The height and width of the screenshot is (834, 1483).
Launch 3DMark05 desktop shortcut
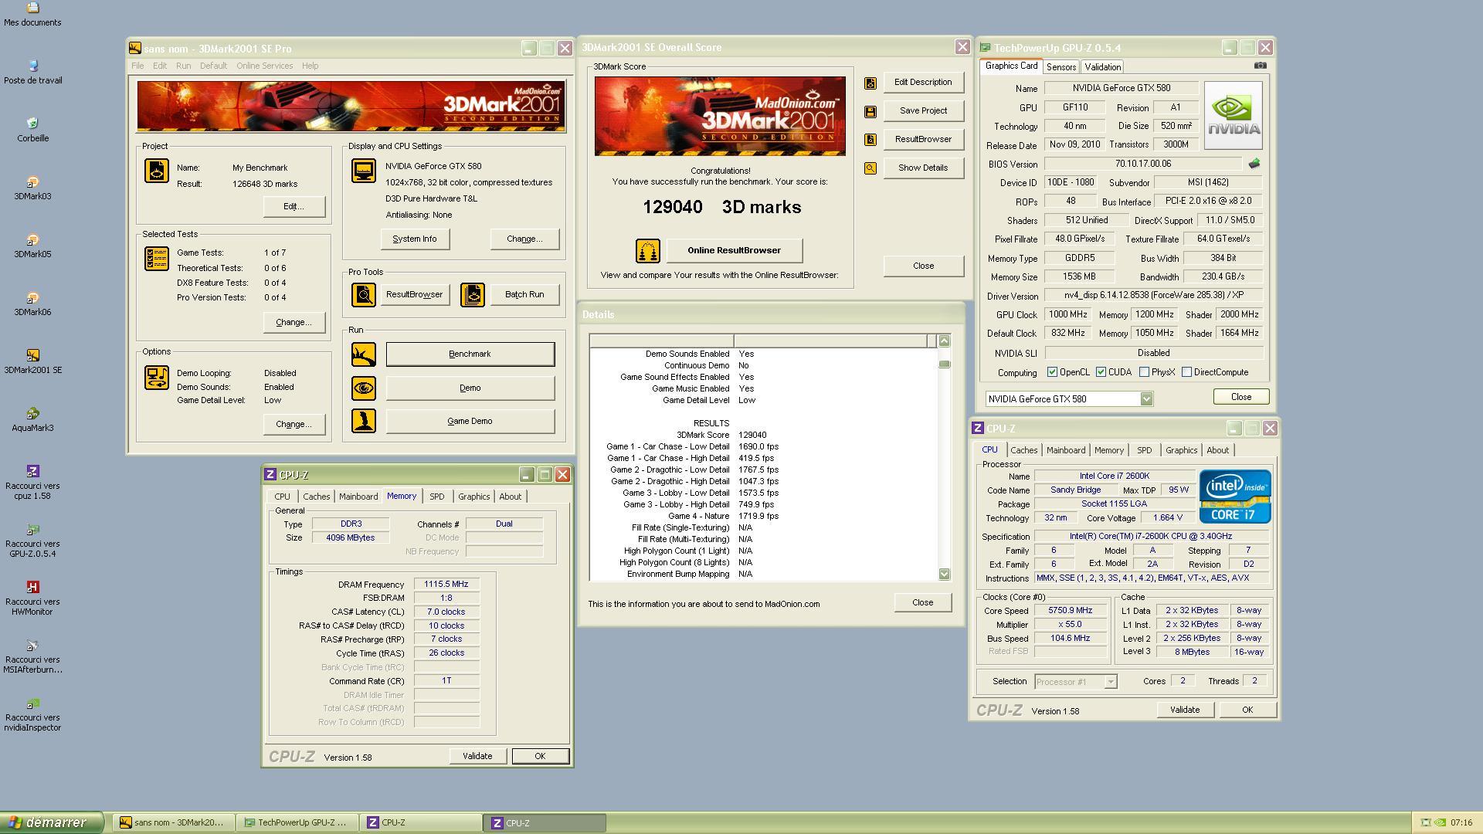tap(32, 246)
